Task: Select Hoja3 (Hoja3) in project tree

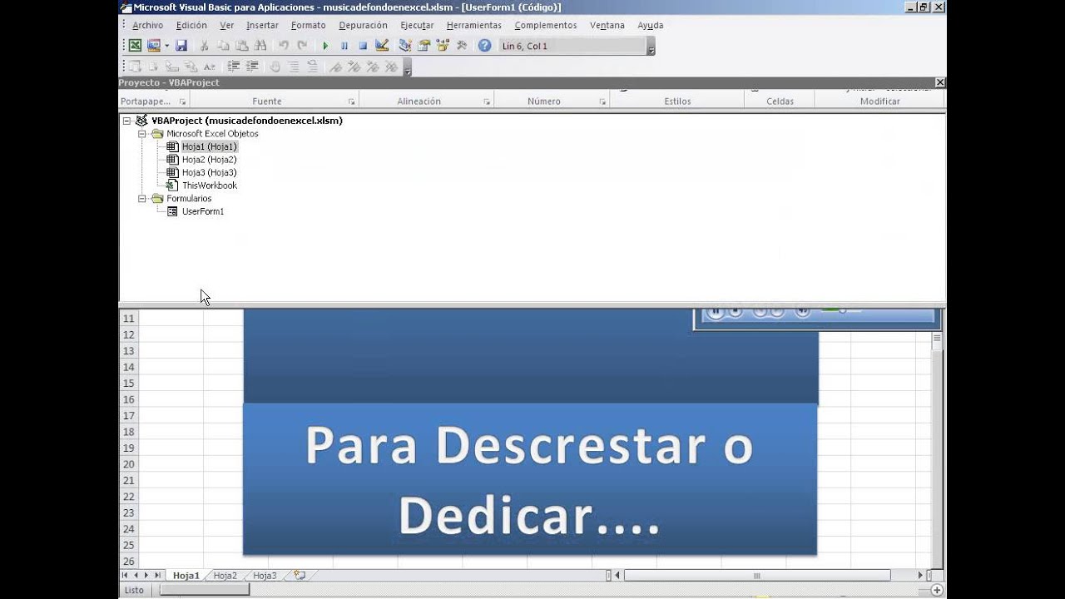Action: 209,172
